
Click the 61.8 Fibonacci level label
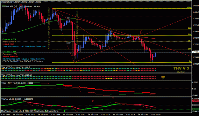click(x=189, y=28)
